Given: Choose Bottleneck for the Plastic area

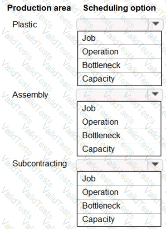Looking at the screenshot, I should point(119,65).
